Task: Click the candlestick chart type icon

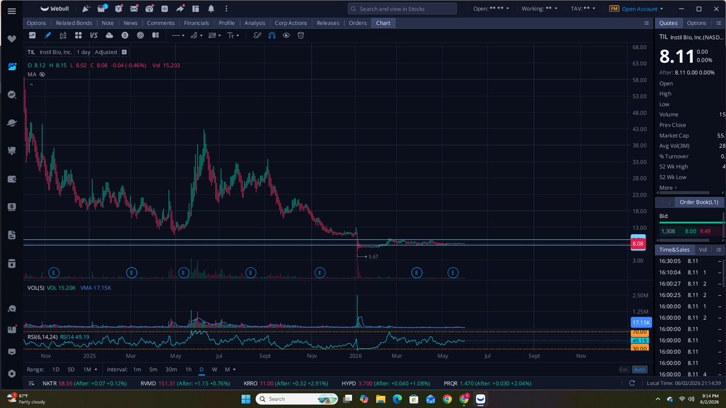Action: click(63, 36)
